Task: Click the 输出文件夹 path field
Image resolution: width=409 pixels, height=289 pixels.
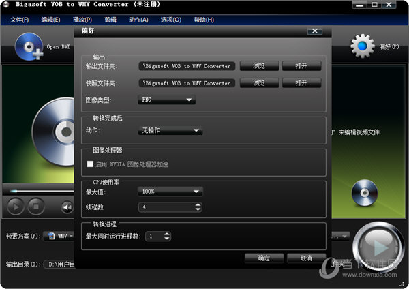Action: 187,66
